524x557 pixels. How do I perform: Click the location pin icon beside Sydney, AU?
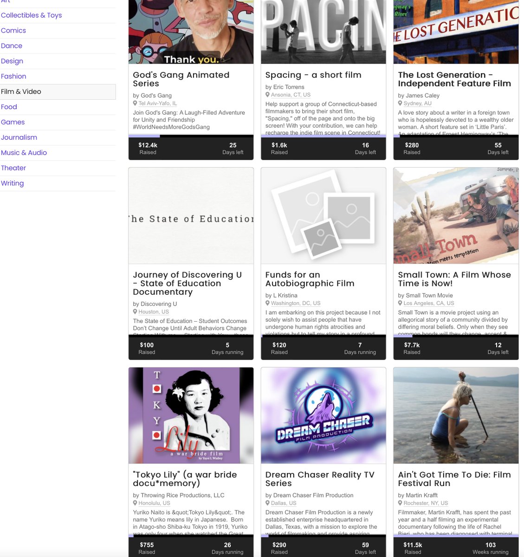tap(400, 104)
